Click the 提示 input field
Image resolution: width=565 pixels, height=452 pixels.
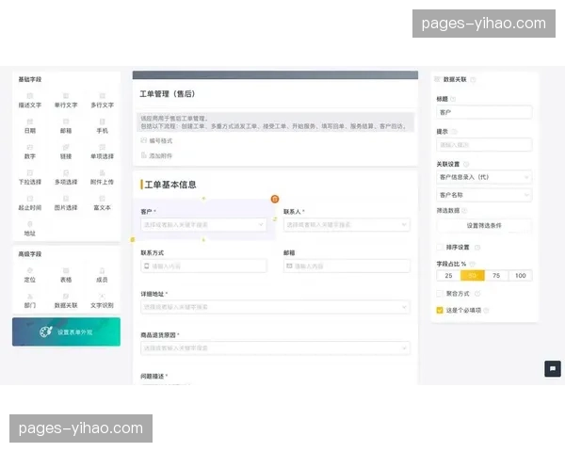[484, 145]
